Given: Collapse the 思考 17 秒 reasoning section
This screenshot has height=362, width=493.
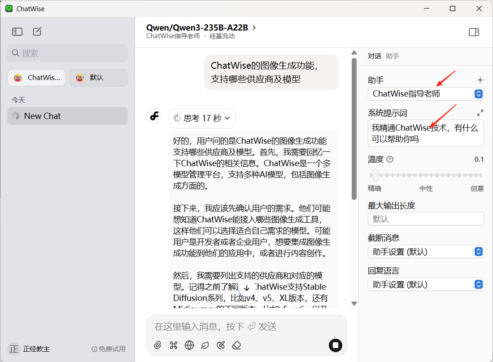Looking at the screenshot, I should (x=202, y=118).
